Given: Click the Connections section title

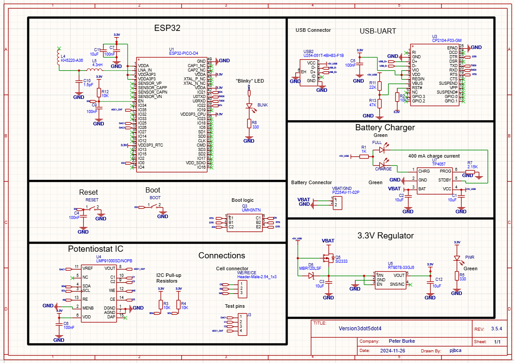Looking at the screenshot, I should pos(221,256).
